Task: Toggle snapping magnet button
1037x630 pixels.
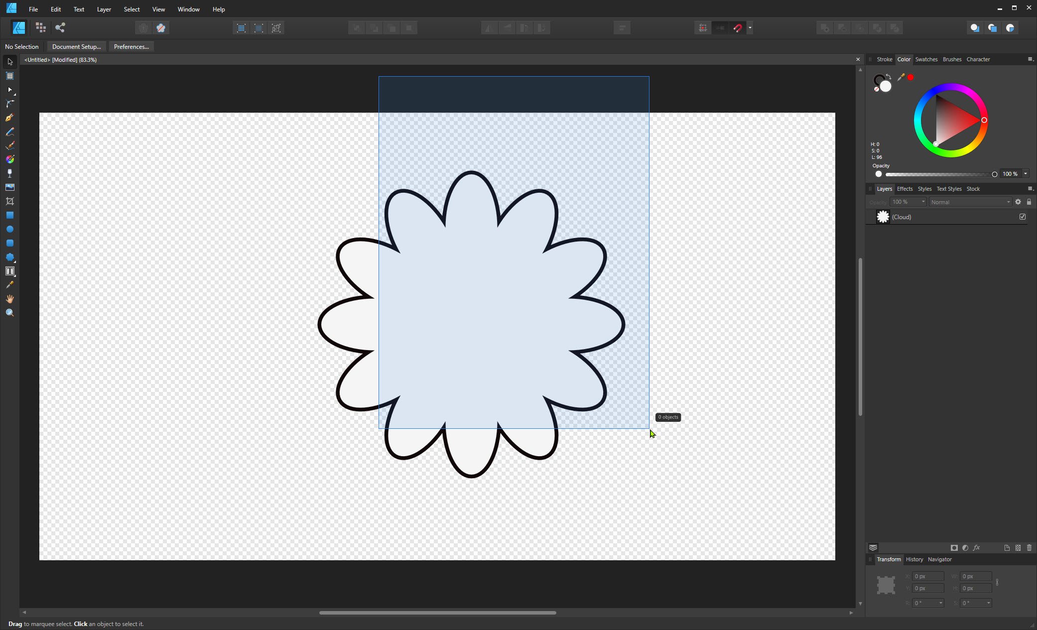Action: point(738,28)
